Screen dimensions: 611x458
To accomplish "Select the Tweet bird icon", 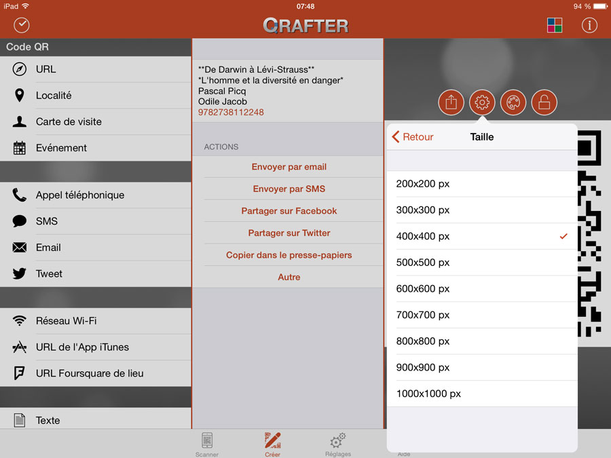I will coord(19,273).
